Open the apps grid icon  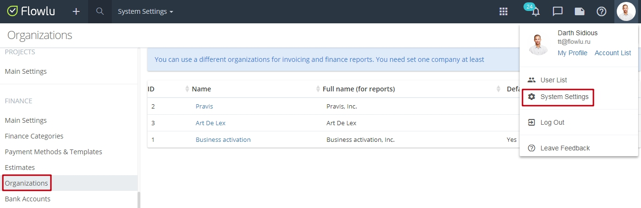(x=503, y=11)
